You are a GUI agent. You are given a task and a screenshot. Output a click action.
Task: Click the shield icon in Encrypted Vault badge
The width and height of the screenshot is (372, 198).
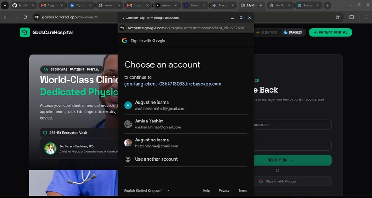pos(45,133)
